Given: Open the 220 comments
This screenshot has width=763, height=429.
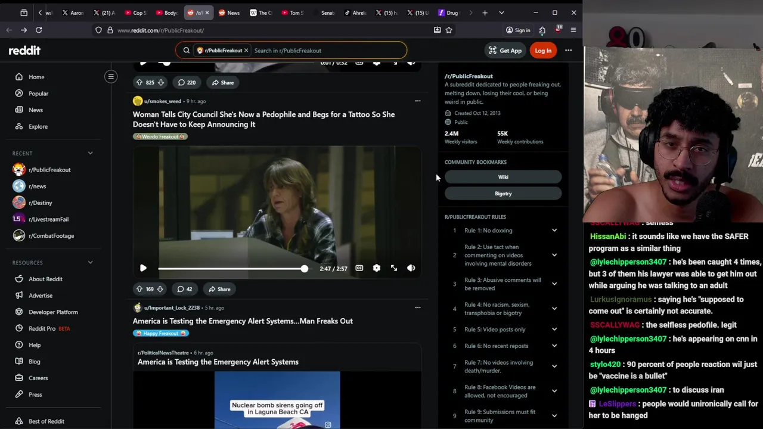Looking at the screenshot, I should point(186,83).
